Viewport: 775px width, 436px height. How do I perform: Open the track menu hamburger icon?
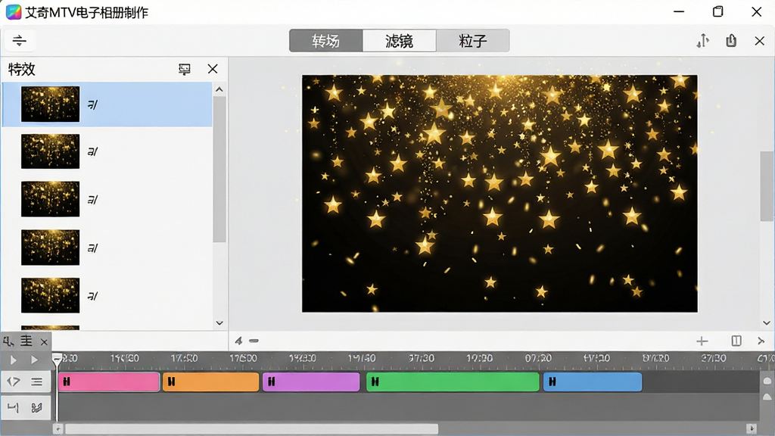pos(36,381)
